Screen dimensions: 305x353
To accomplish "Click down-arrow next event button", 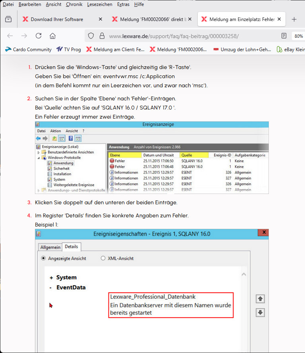I will [261, 313].
